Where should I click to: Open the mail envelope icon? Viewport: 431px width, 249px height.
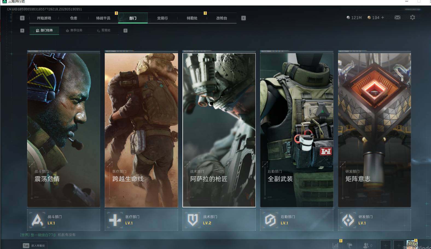point(397,18)
